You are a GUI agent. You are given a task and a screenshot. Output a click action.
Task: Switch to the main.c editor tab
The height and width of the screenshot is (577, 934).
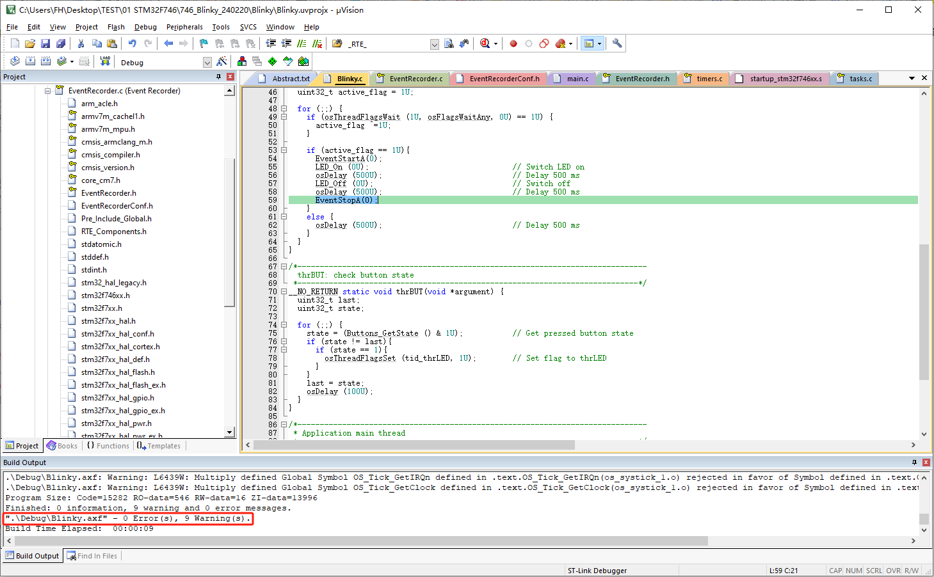(x=577, y=79)
